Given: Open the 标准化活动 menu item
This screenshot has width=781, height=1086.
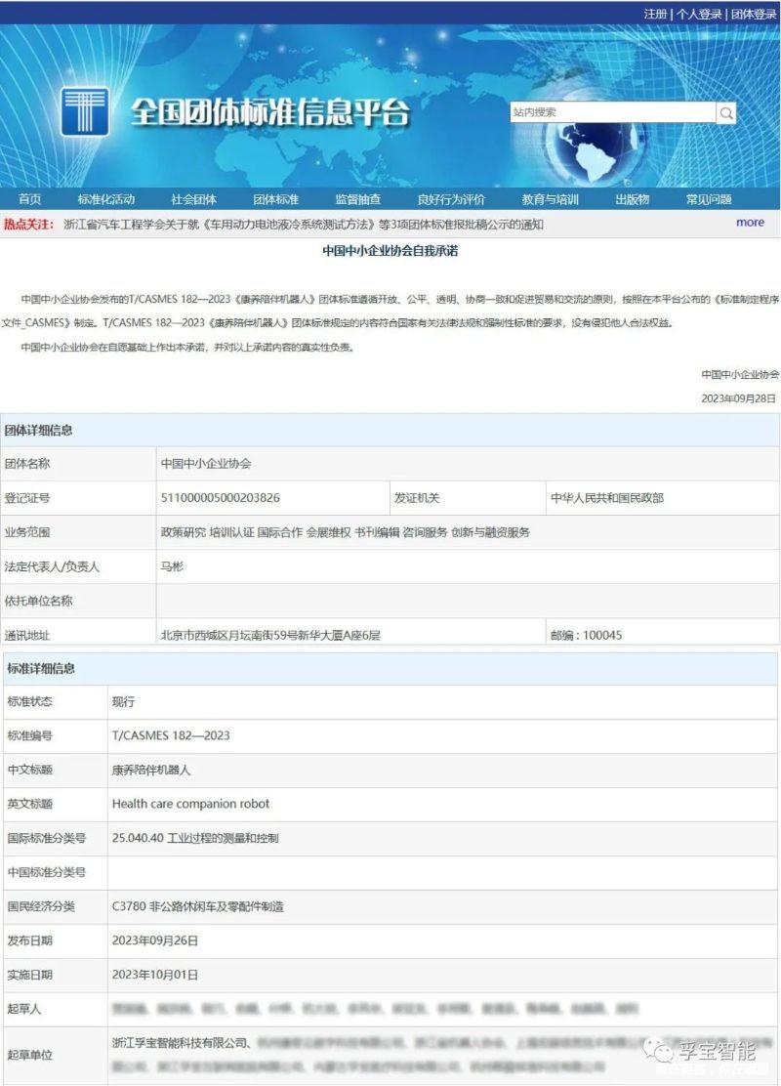Looking at the screenshot, I should pos(106,199).
